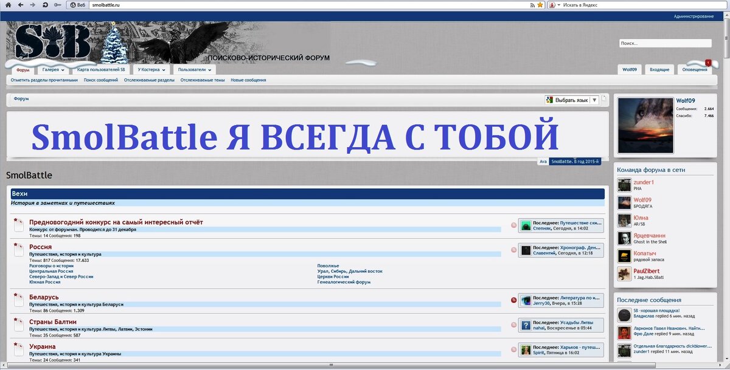Click RSS icon in Украина row
Viewport: 730px width, 370px height.
click(x=513, y=350)
